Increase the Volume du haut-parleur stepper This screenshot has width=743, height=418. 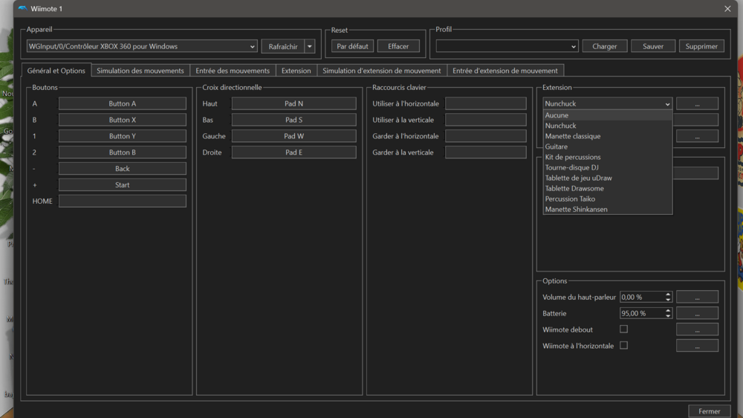(x=669, y=295)
